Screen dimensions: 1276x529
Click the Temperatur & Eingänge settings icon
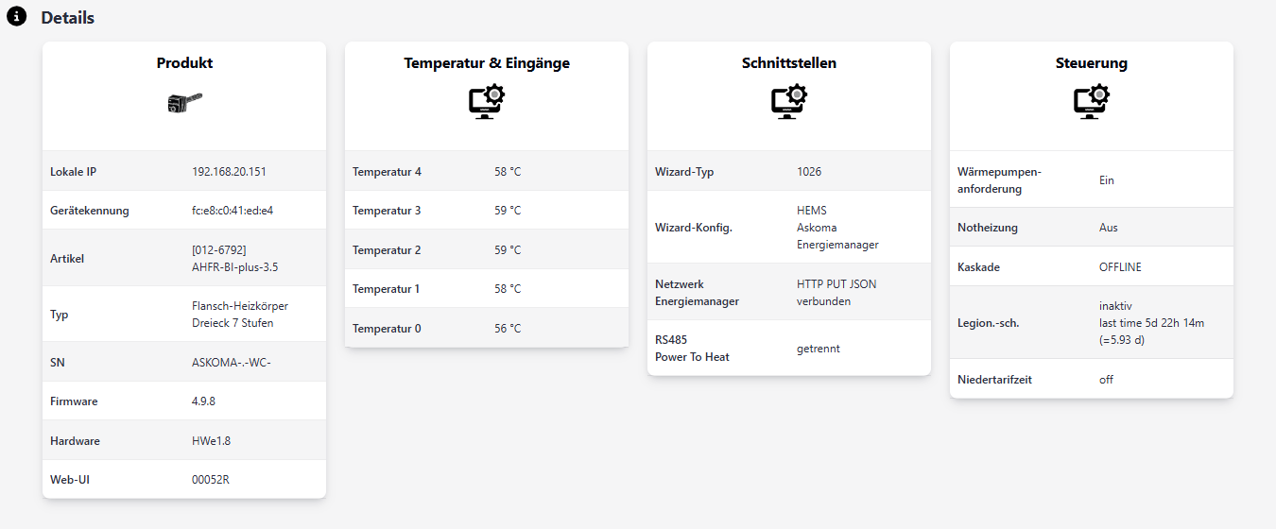487,102
